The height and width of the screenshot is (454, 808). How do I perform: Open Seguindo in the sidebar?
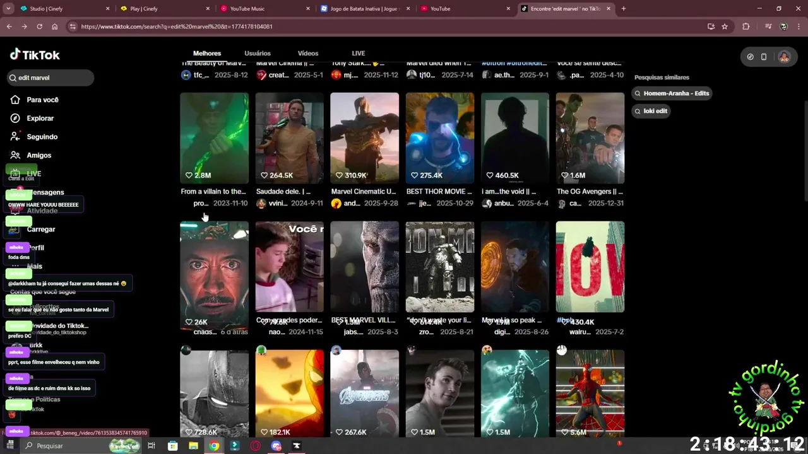click(x=34, y=136)
